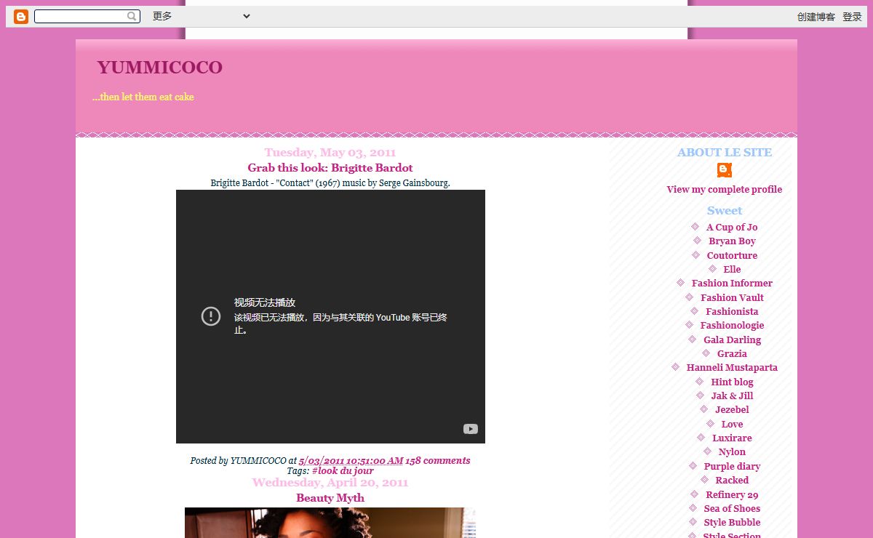Open the Hanneli Mustaparta link
Viewport: 873px width, 538px height.
coord(732,367)
